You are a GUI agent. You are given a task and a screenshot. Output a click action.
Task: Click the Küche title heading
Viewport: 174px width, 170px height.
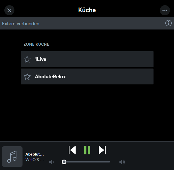(87, 10)
